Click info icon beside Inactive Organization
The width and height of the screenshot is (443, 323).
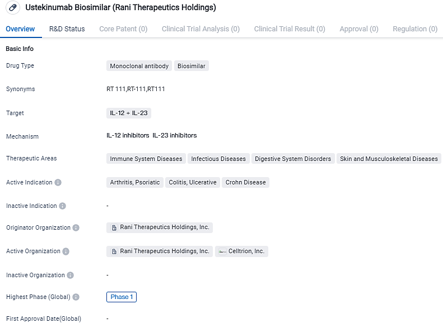tap(71, 275)
